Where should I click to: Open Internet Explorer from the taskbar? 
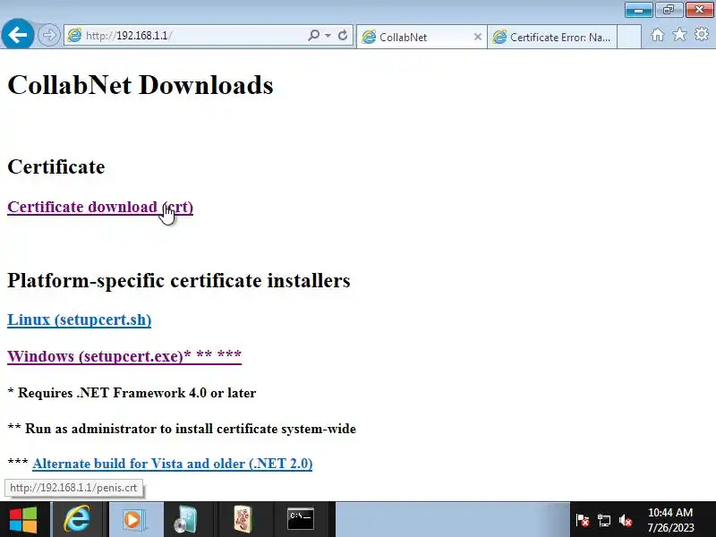pyautogui.click(x=77, y=519)
